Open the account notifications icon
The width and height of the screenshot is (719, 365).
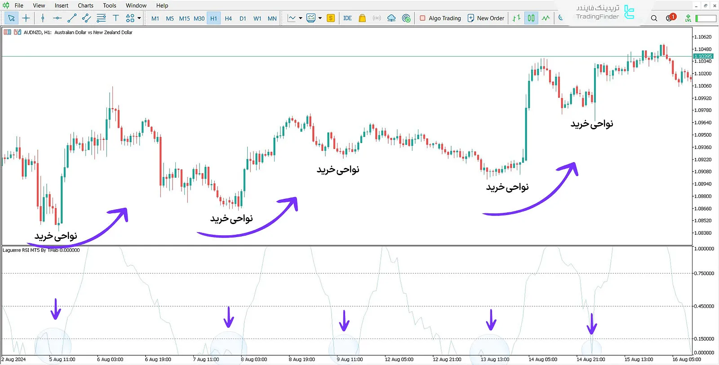point(671,18)
